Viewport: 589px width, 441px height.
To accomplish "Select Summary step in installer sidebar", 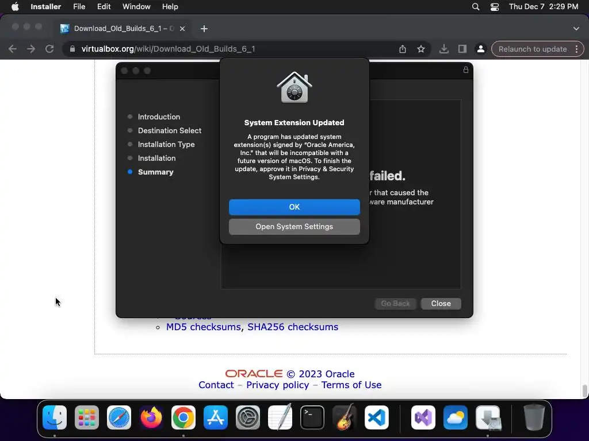I will [155, 172].
